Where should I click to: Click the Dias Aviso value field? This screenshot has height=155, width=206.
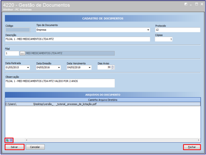tap(104, 67)
